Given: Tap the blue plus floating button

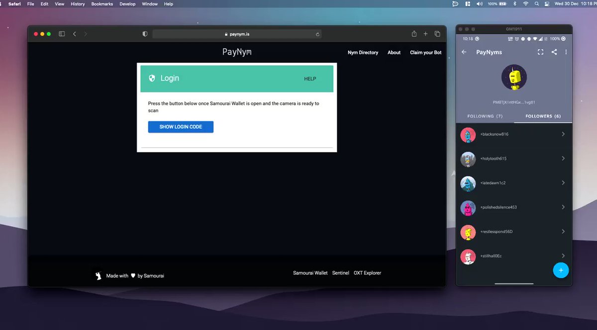Looking at the screenshot, I should (x=561, y=270).
